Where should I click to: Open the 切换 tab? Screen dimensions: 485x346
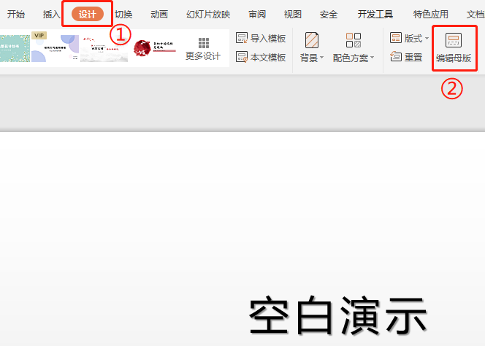click(123, 14)
